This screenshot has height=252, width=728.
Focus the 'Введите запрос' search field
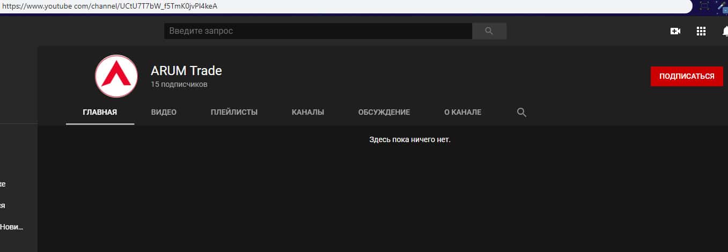pyautogui.click(x=318, y=31)
